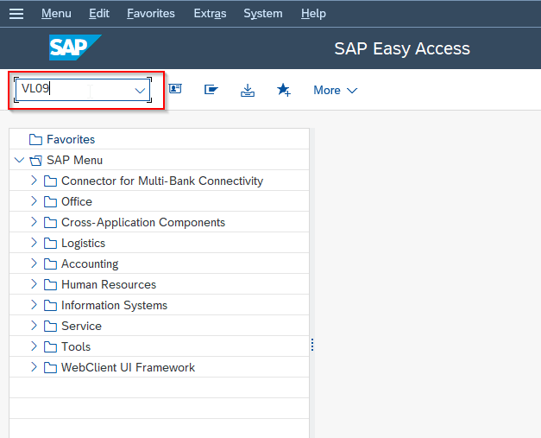The width and height of the screenshot is (541, 438).
Task: Open the hamburger menu icon
Action: coord(16,14)
